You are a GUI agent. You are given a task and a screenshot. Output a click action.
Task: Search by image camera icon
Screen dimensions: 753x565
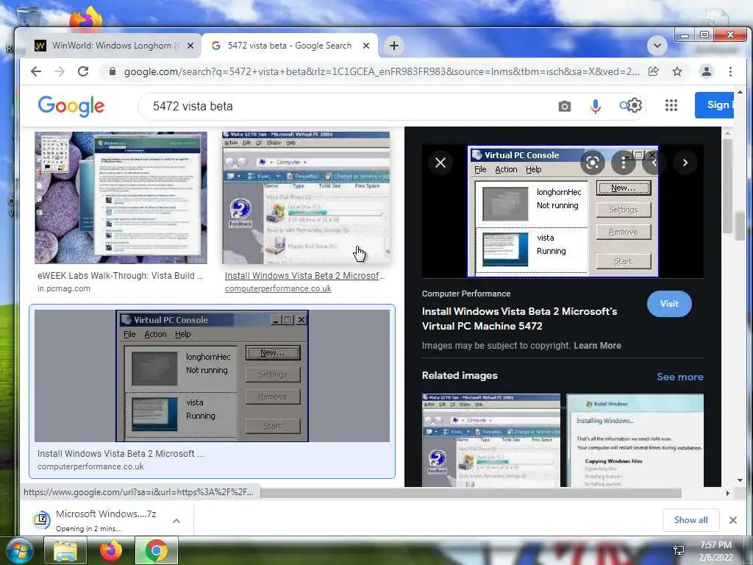(x=565, y=106)
